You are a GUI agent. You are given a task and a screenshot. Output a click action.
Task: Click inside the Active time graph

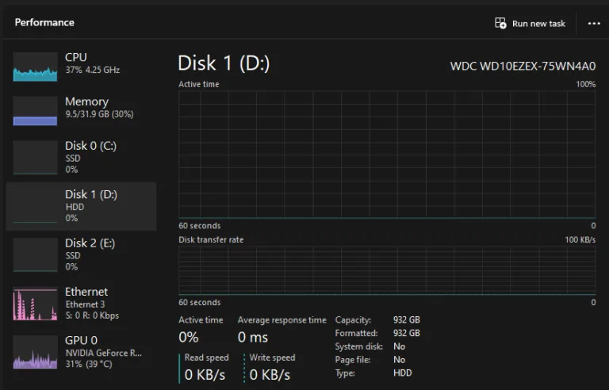387,155
